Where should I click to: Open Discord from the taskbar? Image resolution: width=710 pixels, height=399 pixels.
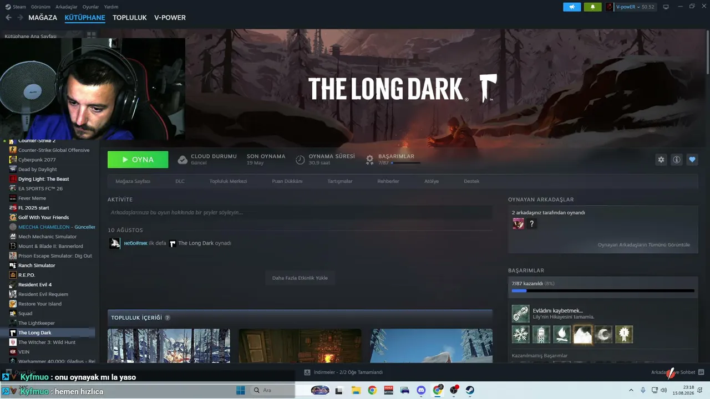[420, 390]
